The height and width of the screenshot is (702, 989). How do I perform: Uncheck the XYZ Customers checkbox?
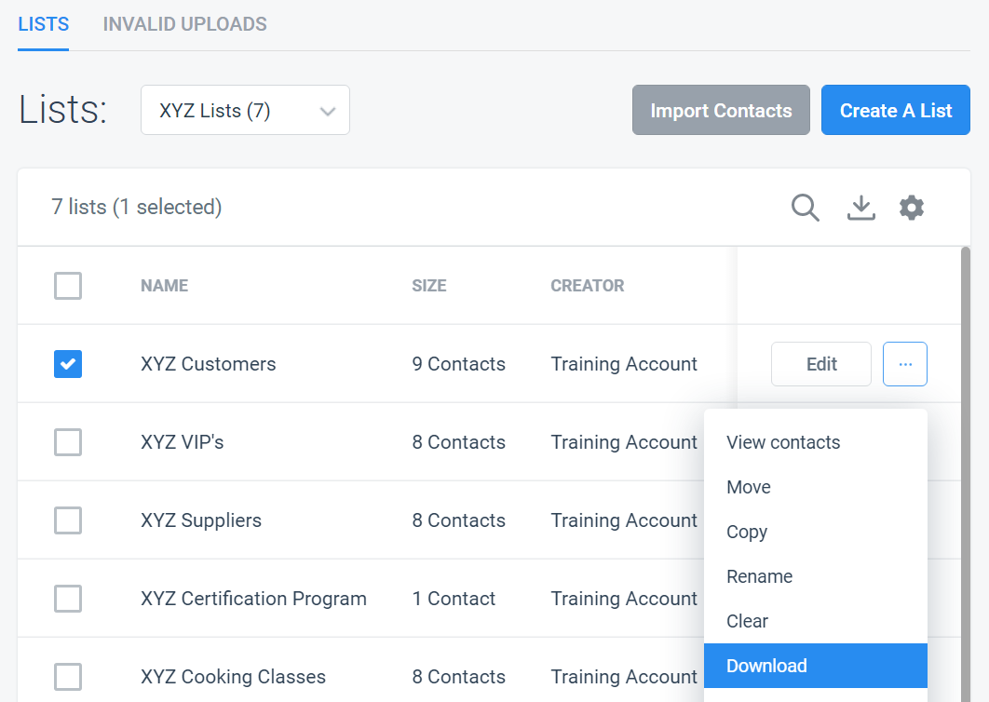click(68, 364)
